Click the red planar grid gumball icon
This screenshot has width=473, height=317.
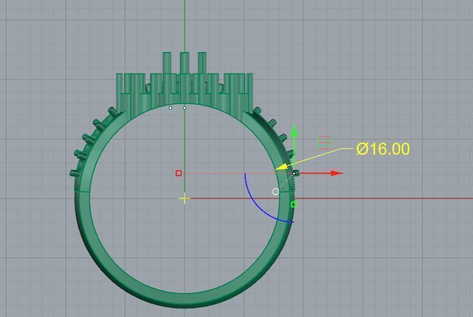(324, 143)
